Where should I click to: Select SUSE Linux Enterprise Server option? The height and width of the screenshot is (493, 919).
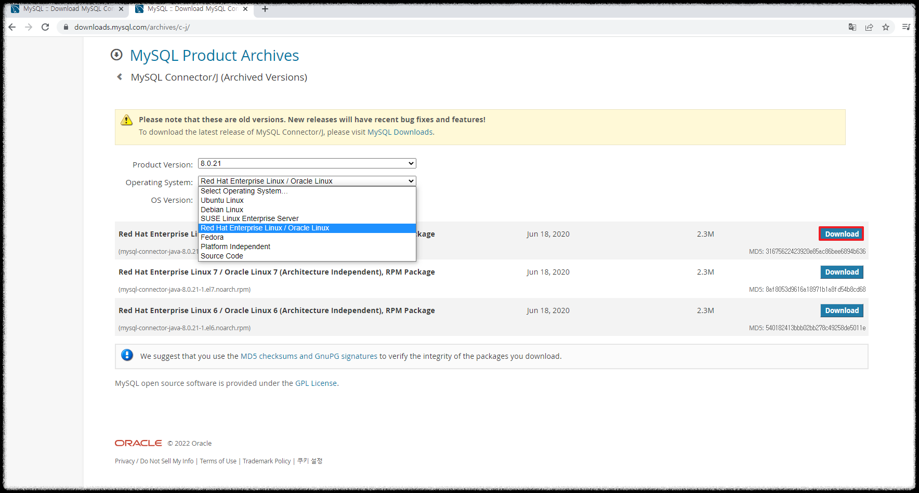tap(307, 218)
